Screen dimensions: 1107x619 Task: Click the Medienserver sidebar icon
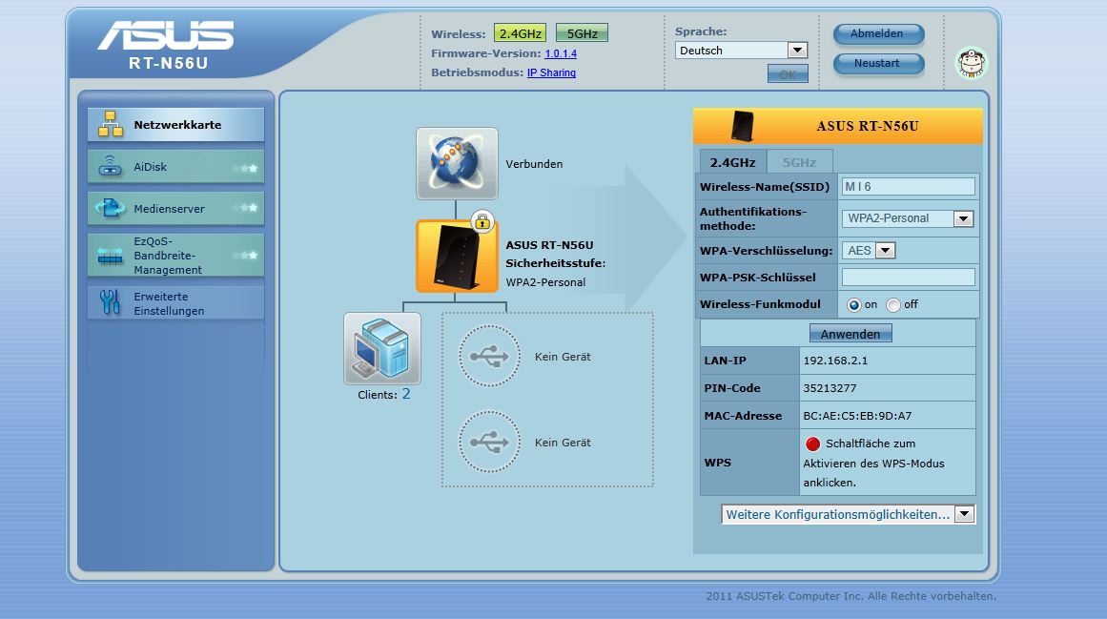(111, 208)
